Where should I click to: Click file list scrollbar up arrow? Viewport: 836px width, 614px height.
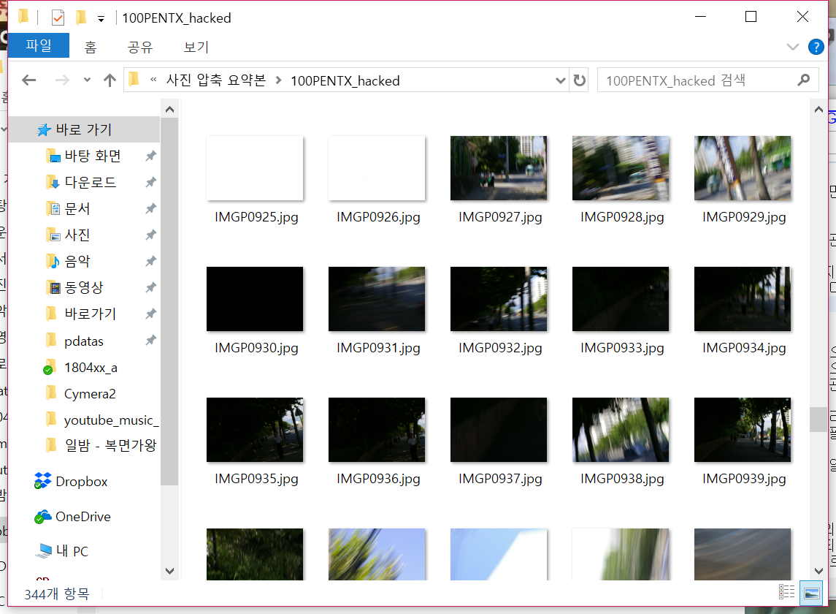[x=818, y=110]
